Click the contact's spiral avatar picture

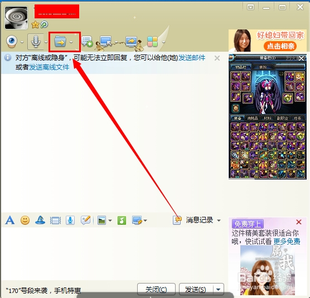click(16, 18)
